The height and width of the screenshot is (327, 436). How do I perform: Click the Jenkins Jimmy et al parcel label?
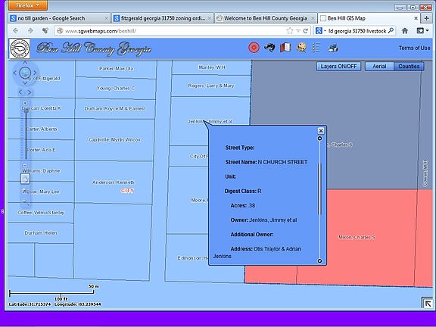(210, 121)
